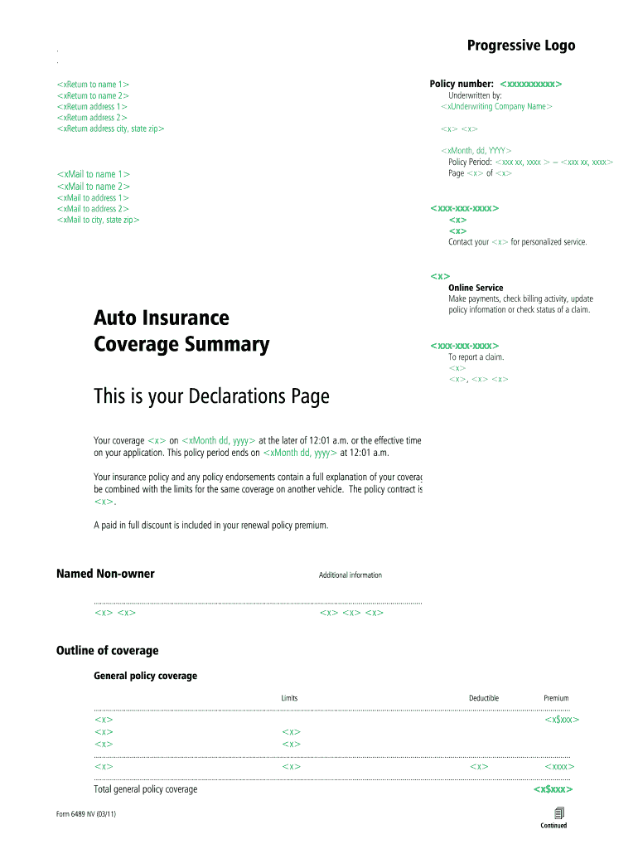Click the Form 6489 NV footer text
Screen dimensions: 638x849
point(86,814)
